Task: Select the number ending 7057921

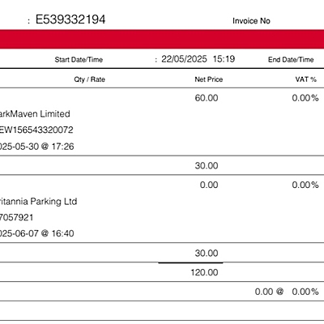Action: click(x=17, y=217)
